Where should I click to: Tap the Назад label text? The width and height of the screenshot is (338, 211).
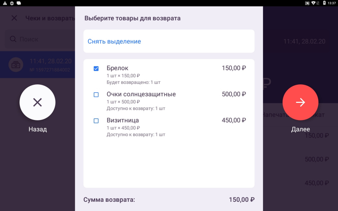tap(38, 129)
